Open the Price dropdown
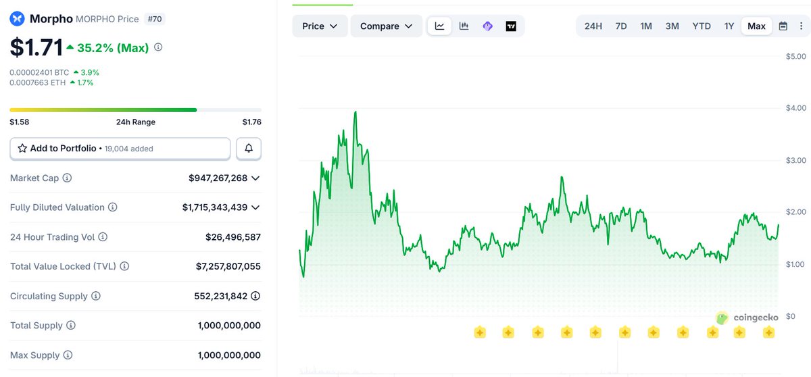The image size is (811, 377). pyautogui.click(x=320, y=26)
